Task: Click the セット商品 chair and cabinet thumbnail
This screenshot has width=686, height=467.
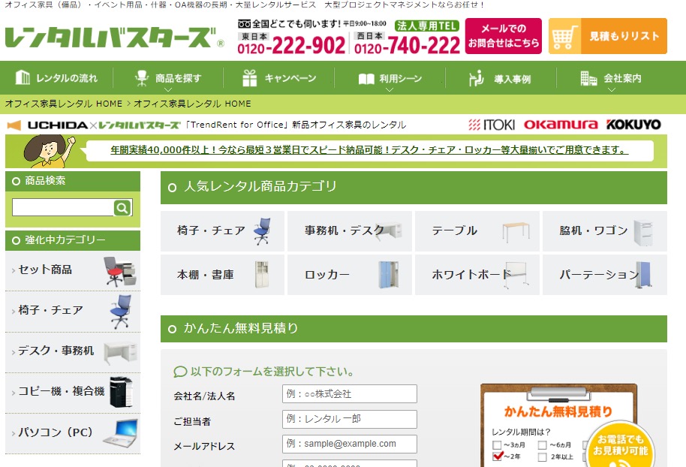Action: tap(120, 271)
